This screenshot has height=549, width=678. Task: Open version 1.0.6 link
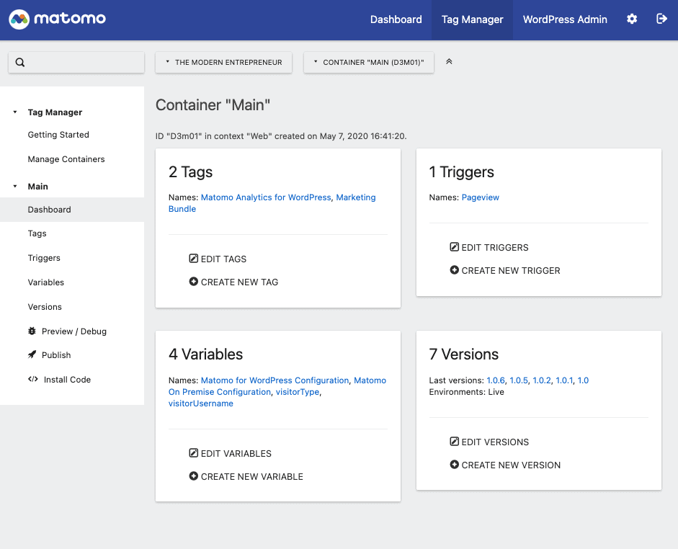point(496,380)
